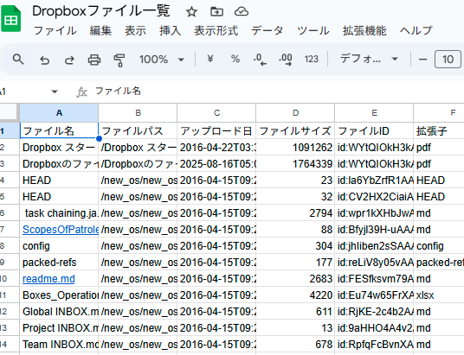The width and height of the screenshot is (464, 355).
Task: Open the 100% zoom dropdown
Action: [162, 60]
